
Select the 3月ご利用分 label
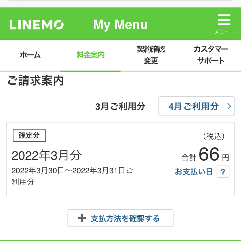click(120, 106)
